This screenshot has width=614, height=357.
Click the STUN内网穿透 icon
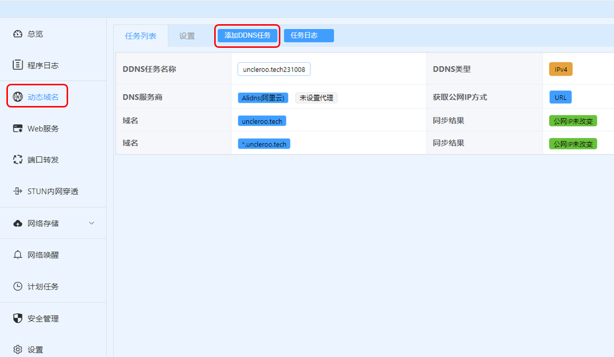tap(18, 191)
